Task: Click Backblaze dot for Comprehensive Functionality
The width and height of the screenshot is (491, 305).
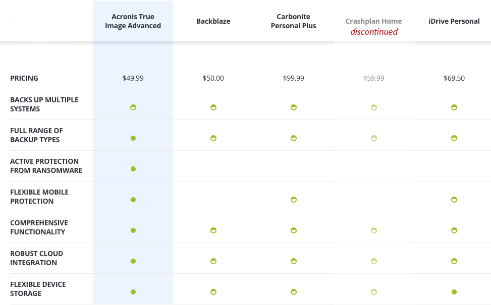Action: 213,230
